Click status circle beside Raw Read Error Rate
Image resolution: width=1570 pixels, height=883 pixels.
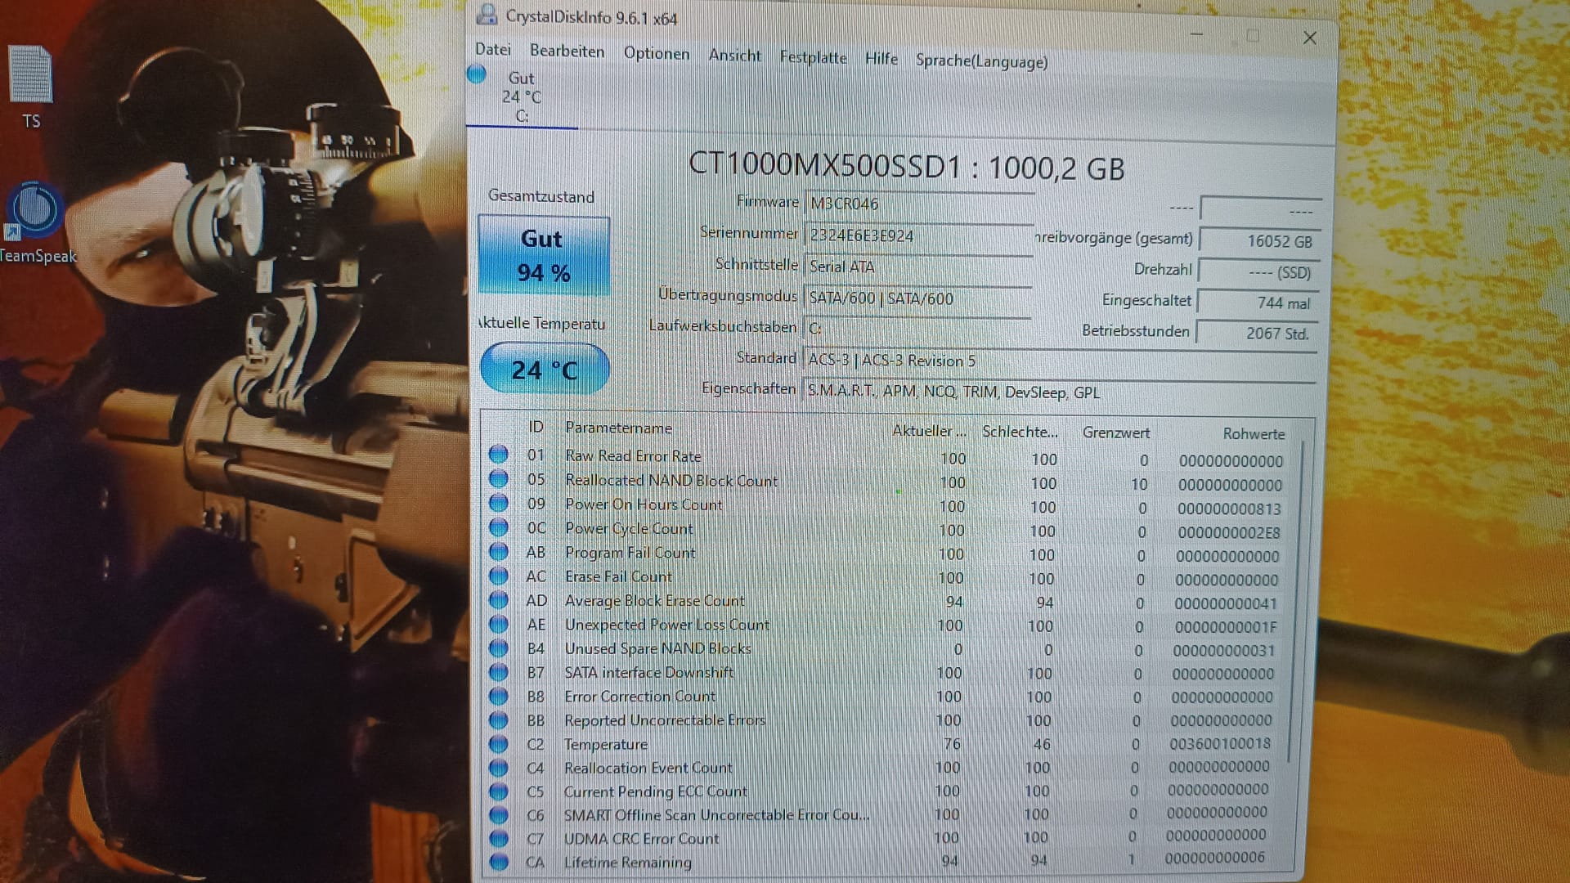coord(498,455)
